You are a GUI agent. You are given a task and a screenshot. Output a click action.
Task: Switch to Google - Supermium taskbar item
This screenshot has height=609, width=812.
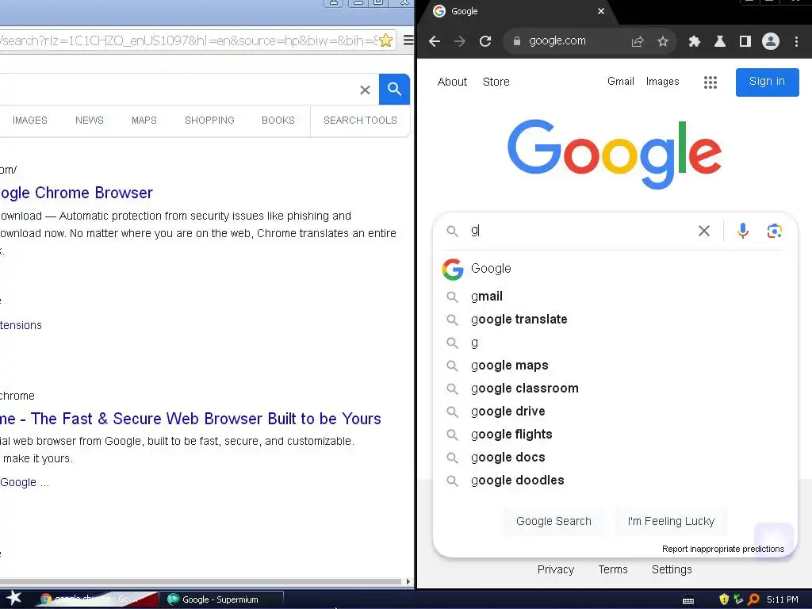tap(222, 599)
